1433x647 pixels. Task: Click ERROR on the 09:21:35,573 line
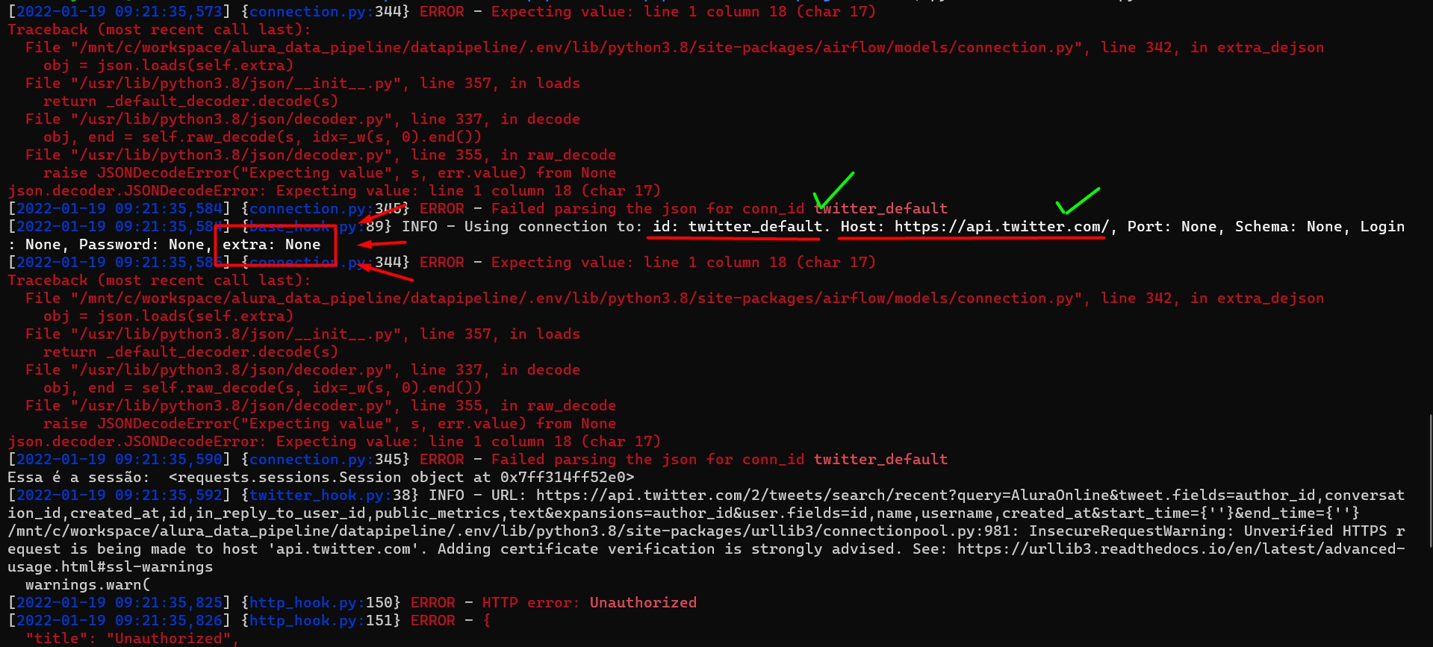[441, 11]
